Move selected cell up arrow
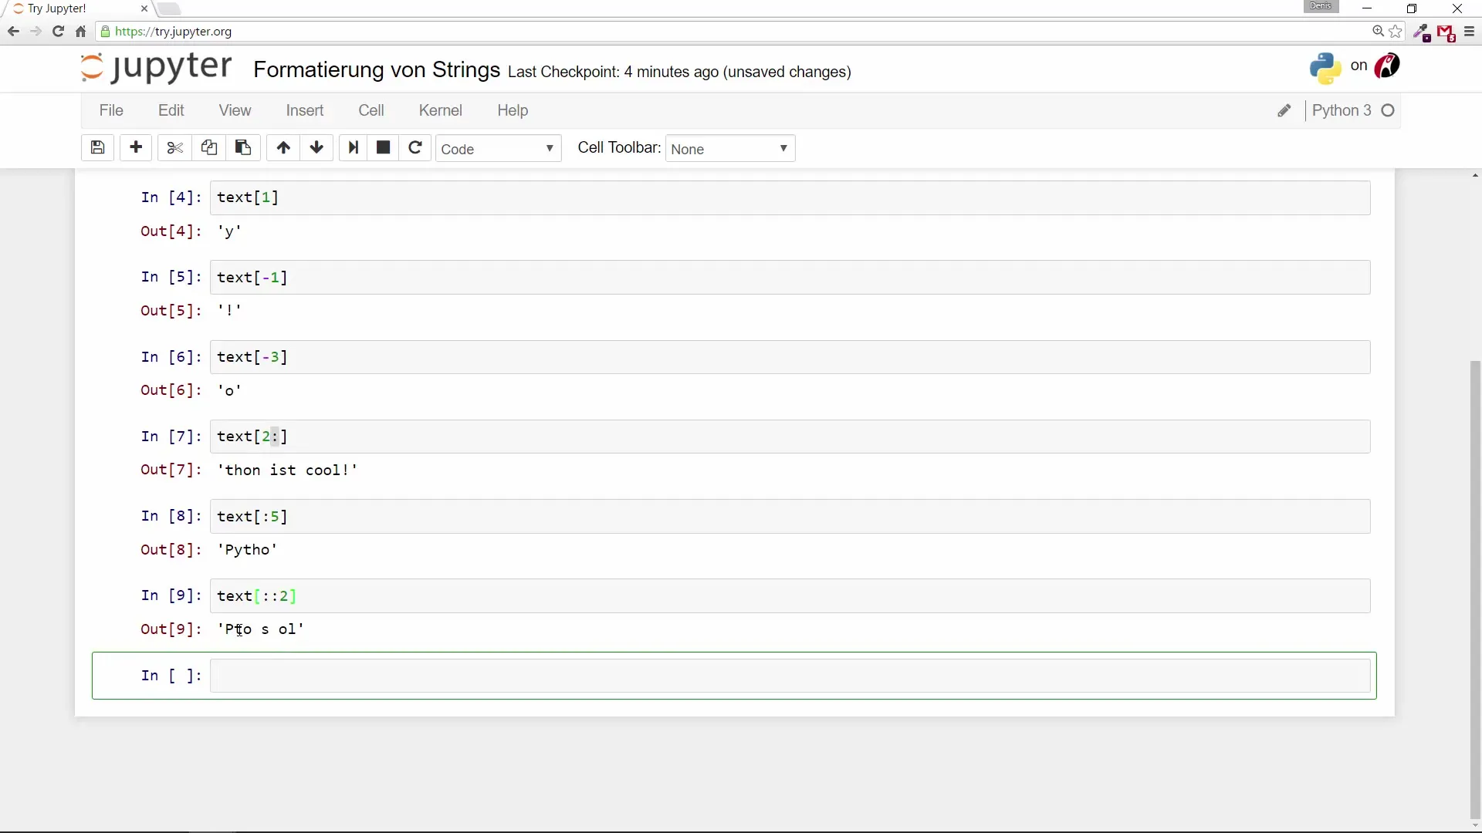Image resolution: width=1482 pixels, height=833 pixels. click(283, 148)
